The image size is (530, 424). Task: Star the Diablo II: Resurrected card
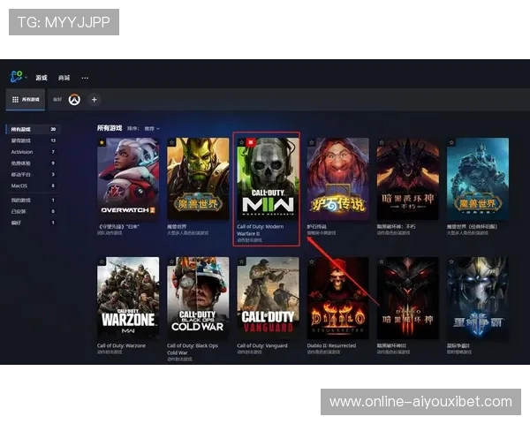[x=312, y=261]
